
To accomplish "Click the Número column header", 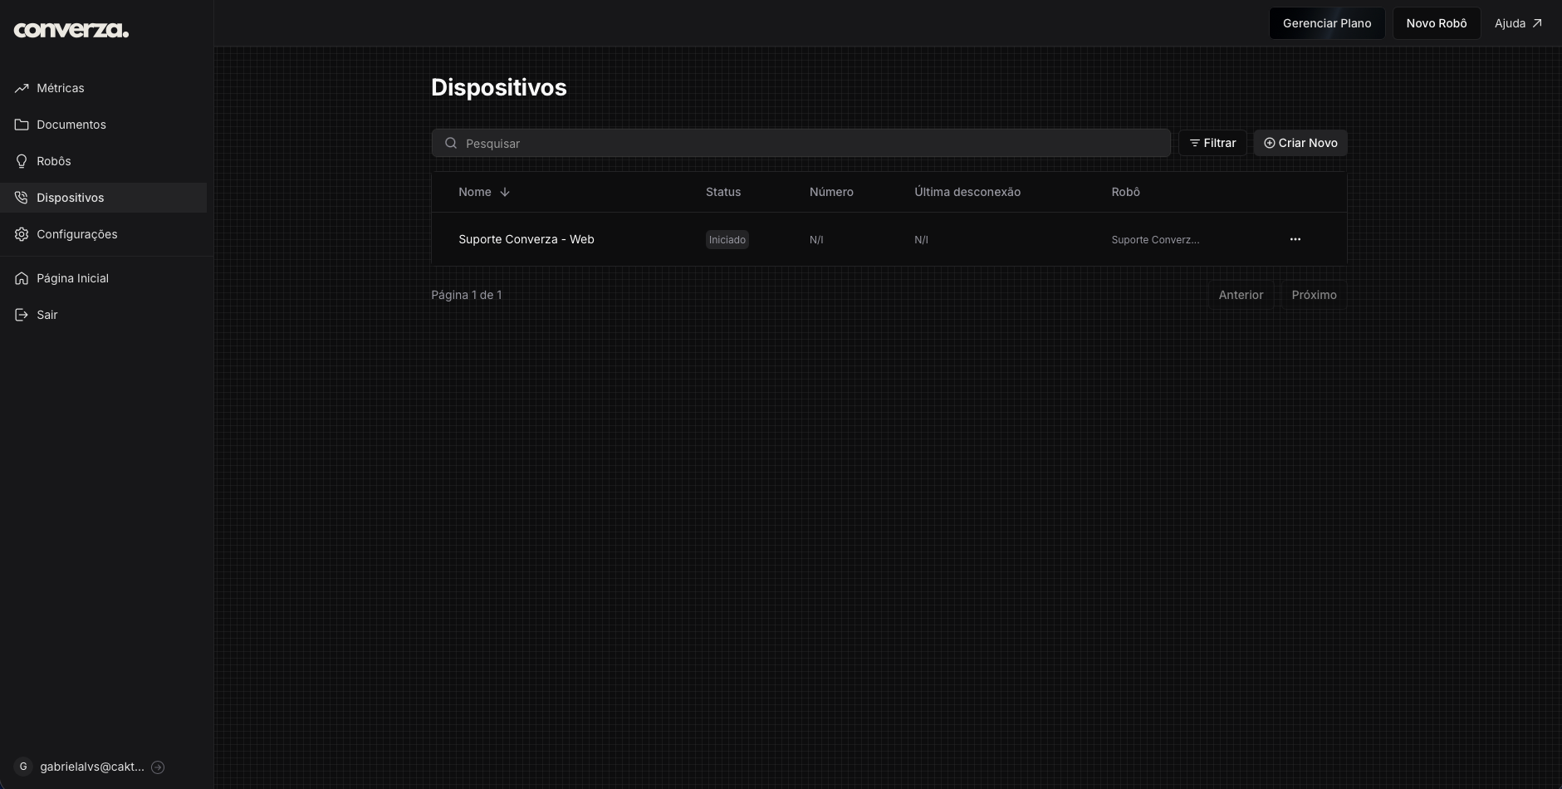I will [x=831, y=192].
